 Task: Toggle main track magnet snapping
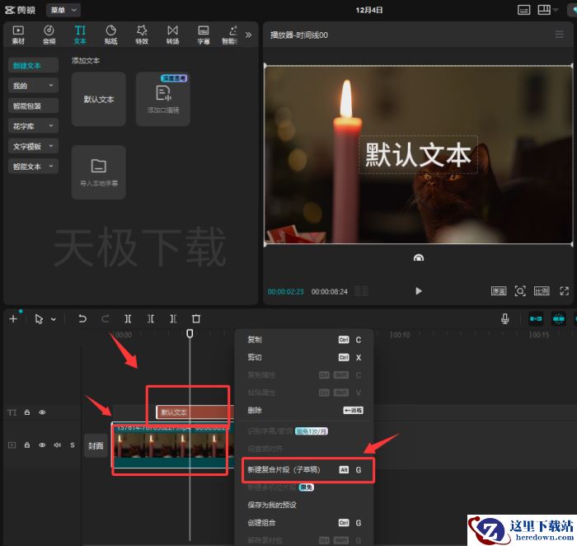point(536,318)
